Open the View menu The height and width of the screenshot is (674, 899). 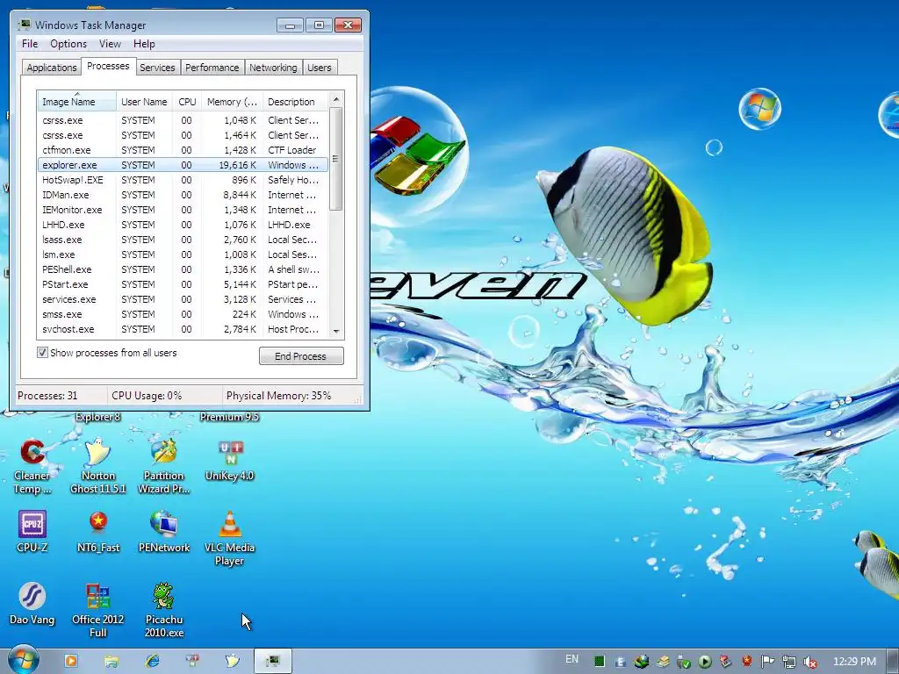(x=110, y=44)
